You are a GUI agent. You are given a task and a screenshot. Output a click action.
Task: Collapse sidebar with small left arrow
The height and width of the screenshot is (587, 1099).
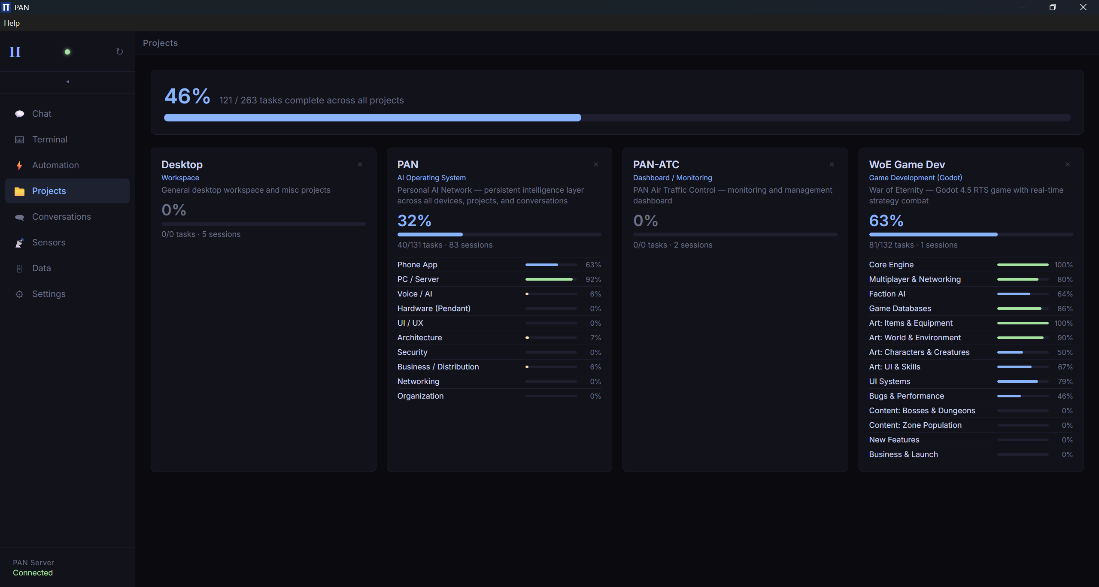point(67,82)
